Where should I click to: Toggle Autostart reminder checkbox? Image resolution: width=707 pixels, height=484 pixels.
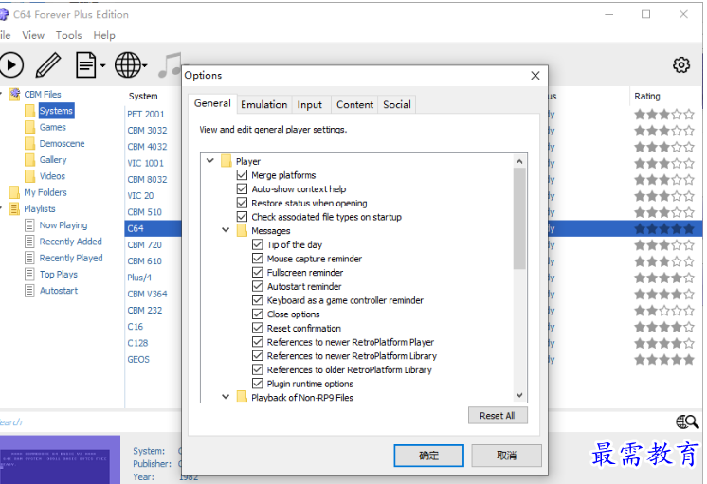pyautogui.click(x=258, y=286)
